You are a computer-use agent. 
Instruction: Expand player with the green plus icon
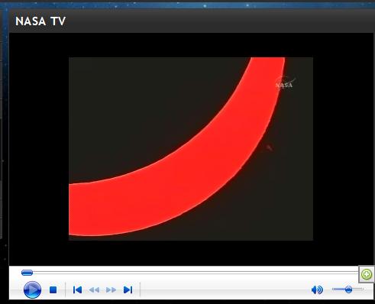(x=367, y=274)
